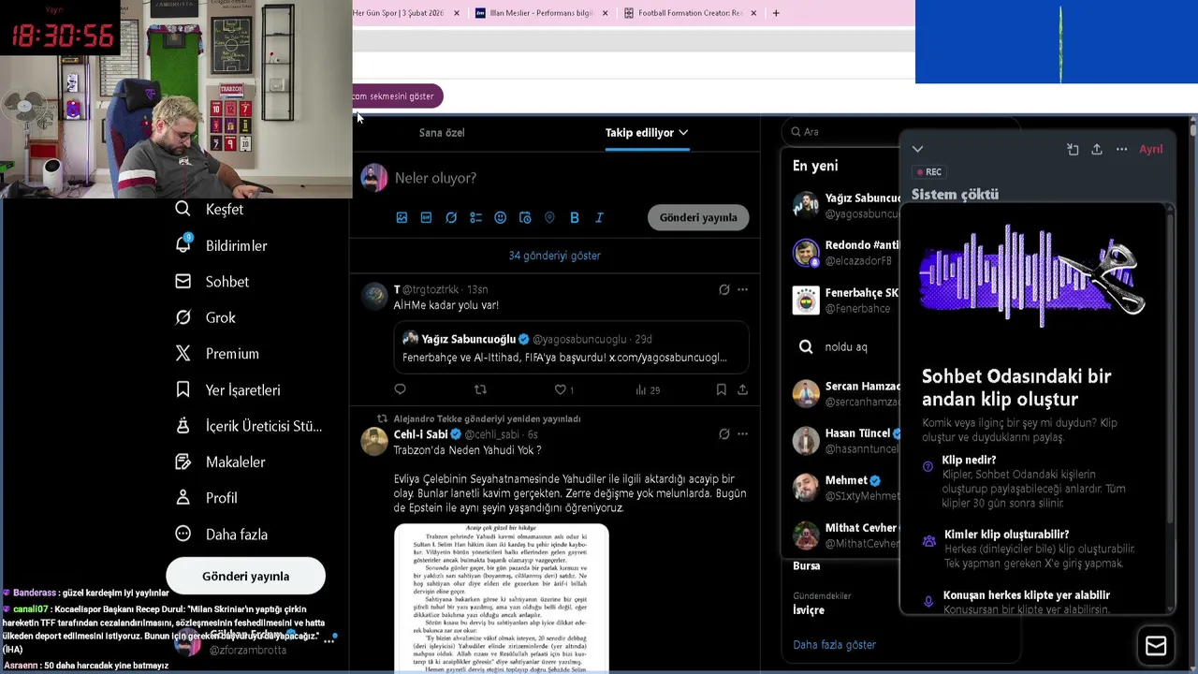
Task: Leave the space with Ayrıl
Action: [1151, 149]
